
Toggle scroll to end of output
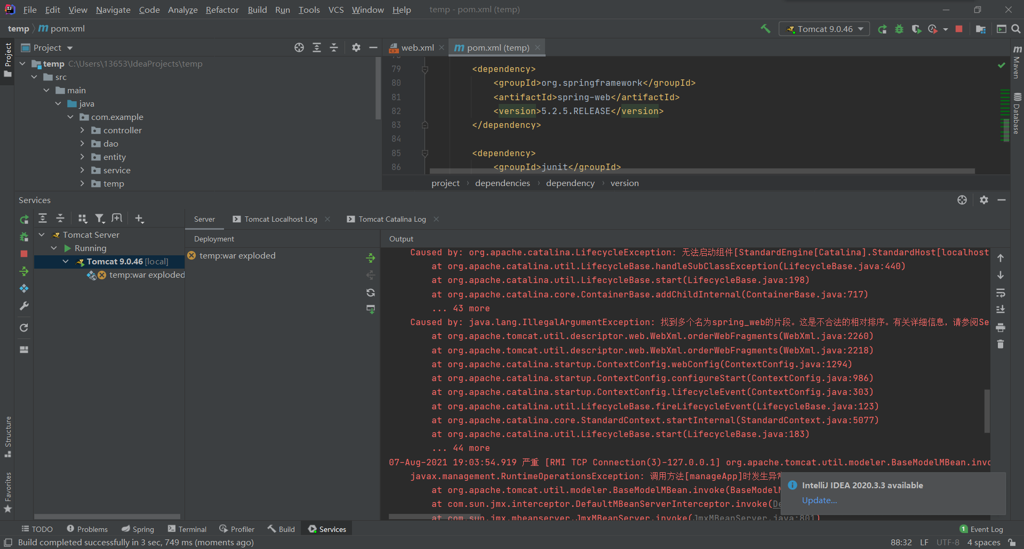(1001, 310)
